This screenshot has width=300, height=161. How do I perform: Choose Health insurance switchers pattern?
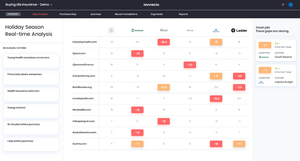(x=31, y=94)
